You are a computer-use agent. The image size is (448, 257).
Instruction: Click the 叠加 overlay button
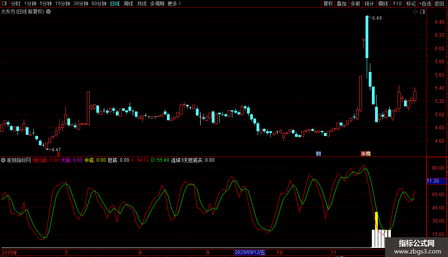click(x=341, y=4)
